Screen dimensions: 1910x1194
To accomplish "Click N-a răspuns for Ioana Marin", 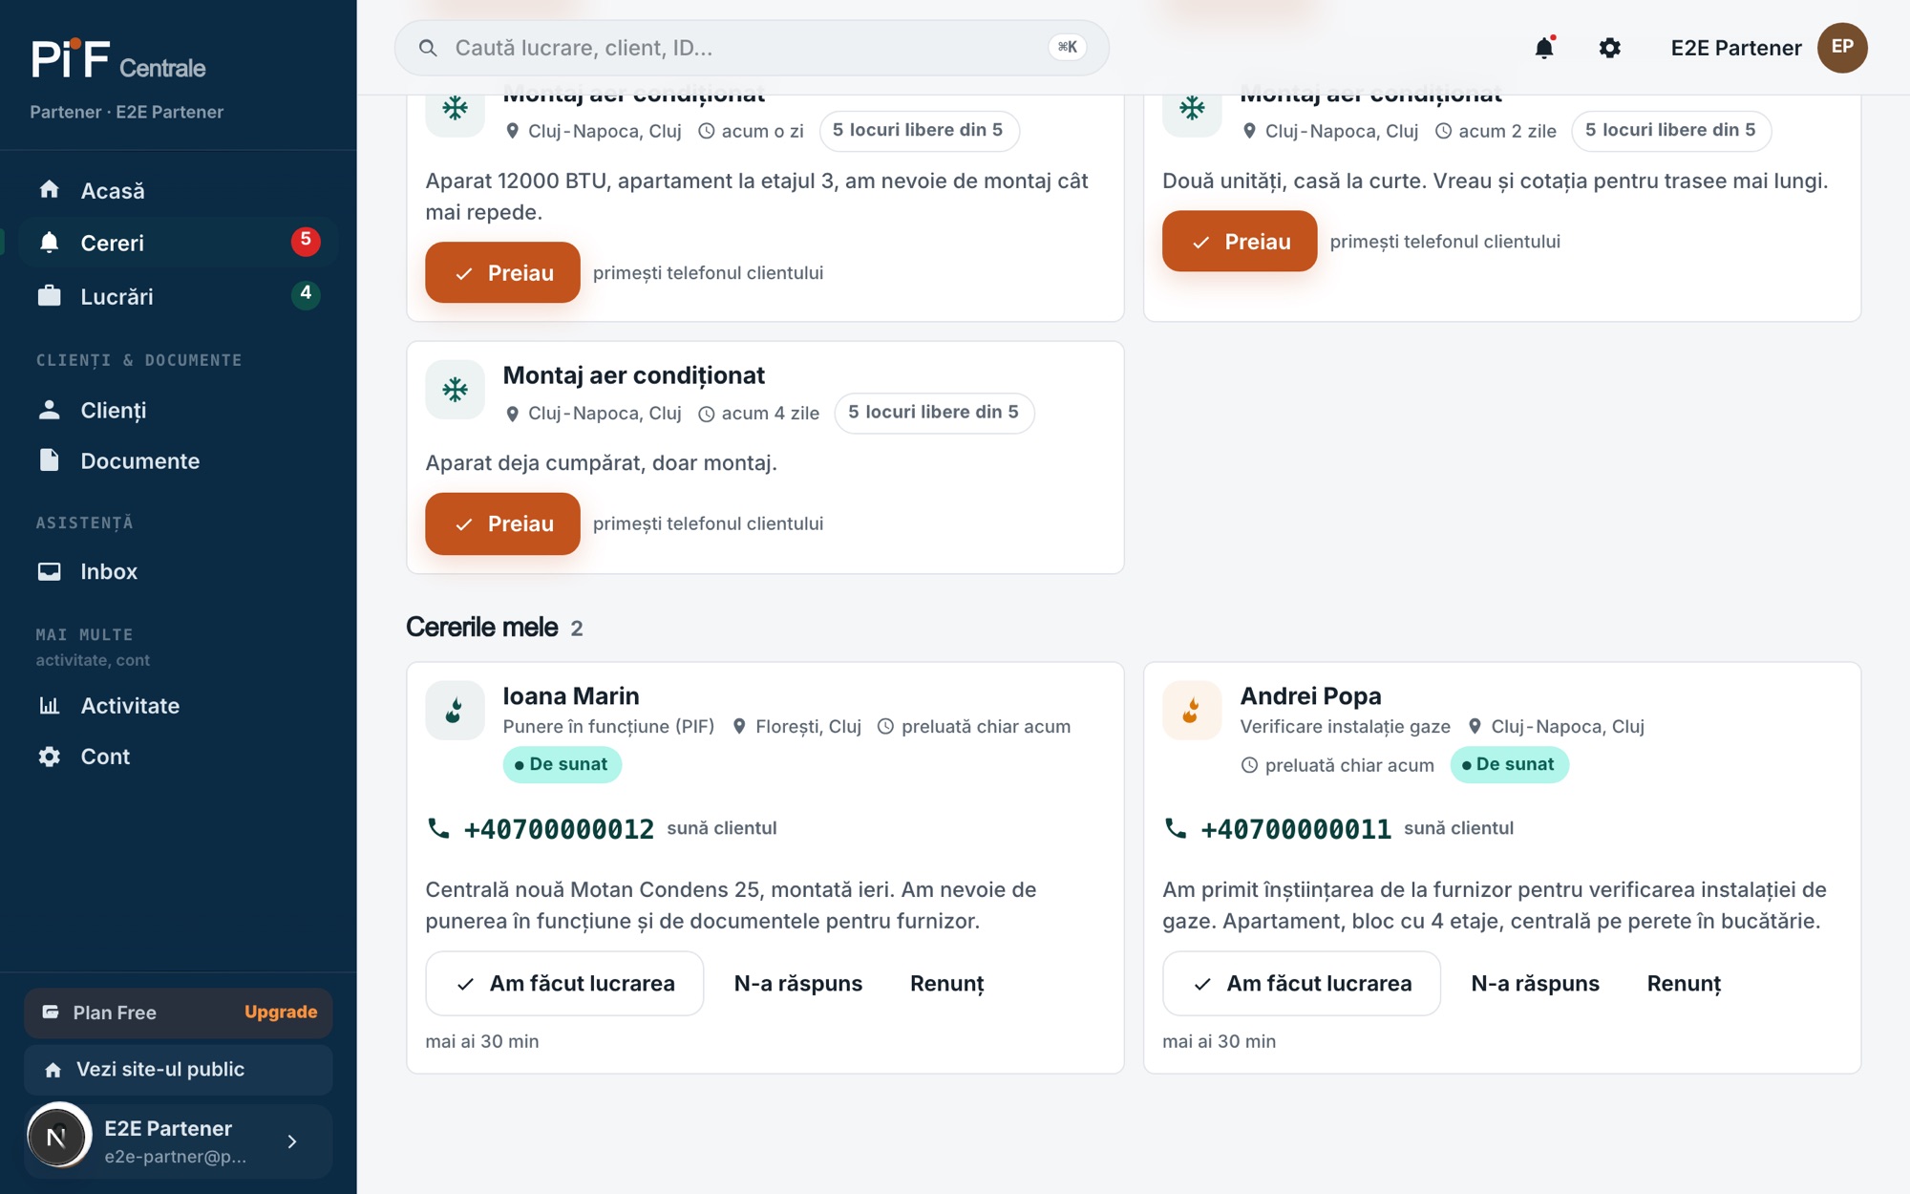I will 798,983.
